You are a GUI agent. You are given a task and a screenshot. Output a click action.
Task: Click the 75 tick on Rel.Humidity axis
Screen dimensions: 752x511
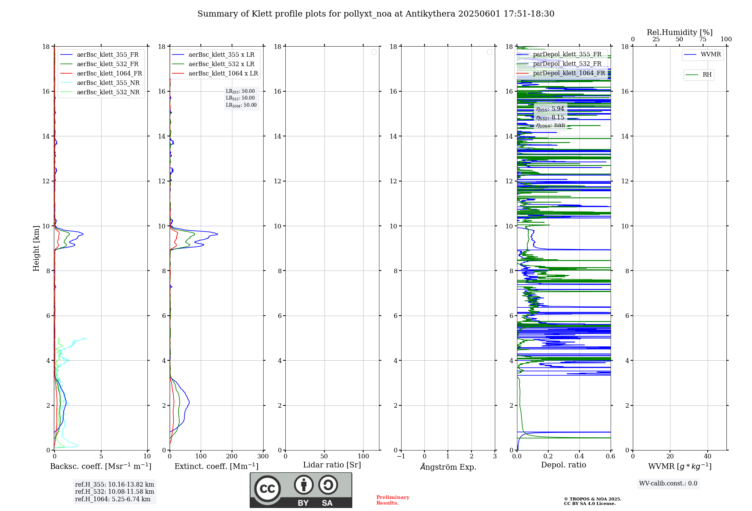703,39
